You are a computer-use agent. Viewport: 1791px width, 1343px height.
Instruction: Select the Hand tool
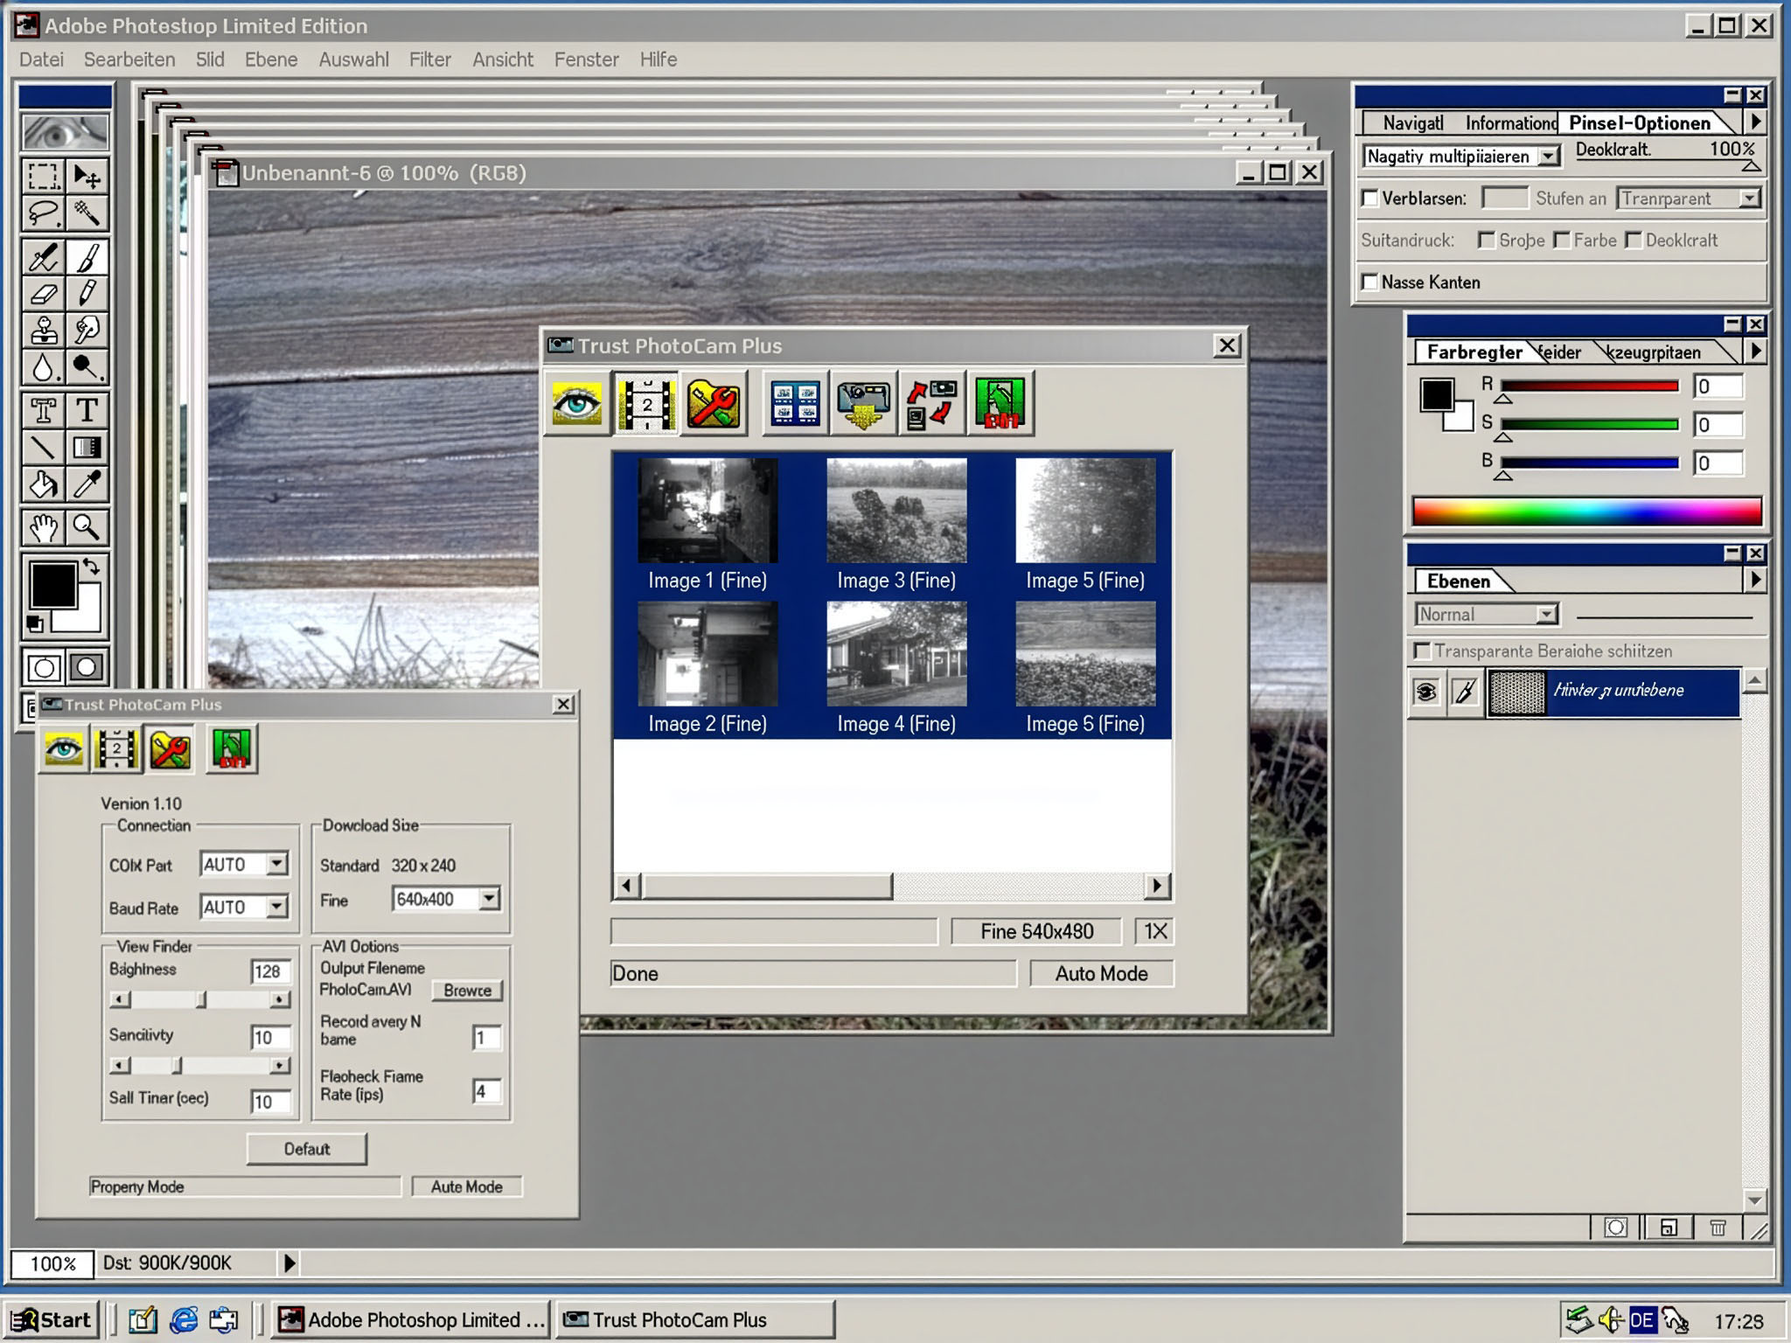43,527
